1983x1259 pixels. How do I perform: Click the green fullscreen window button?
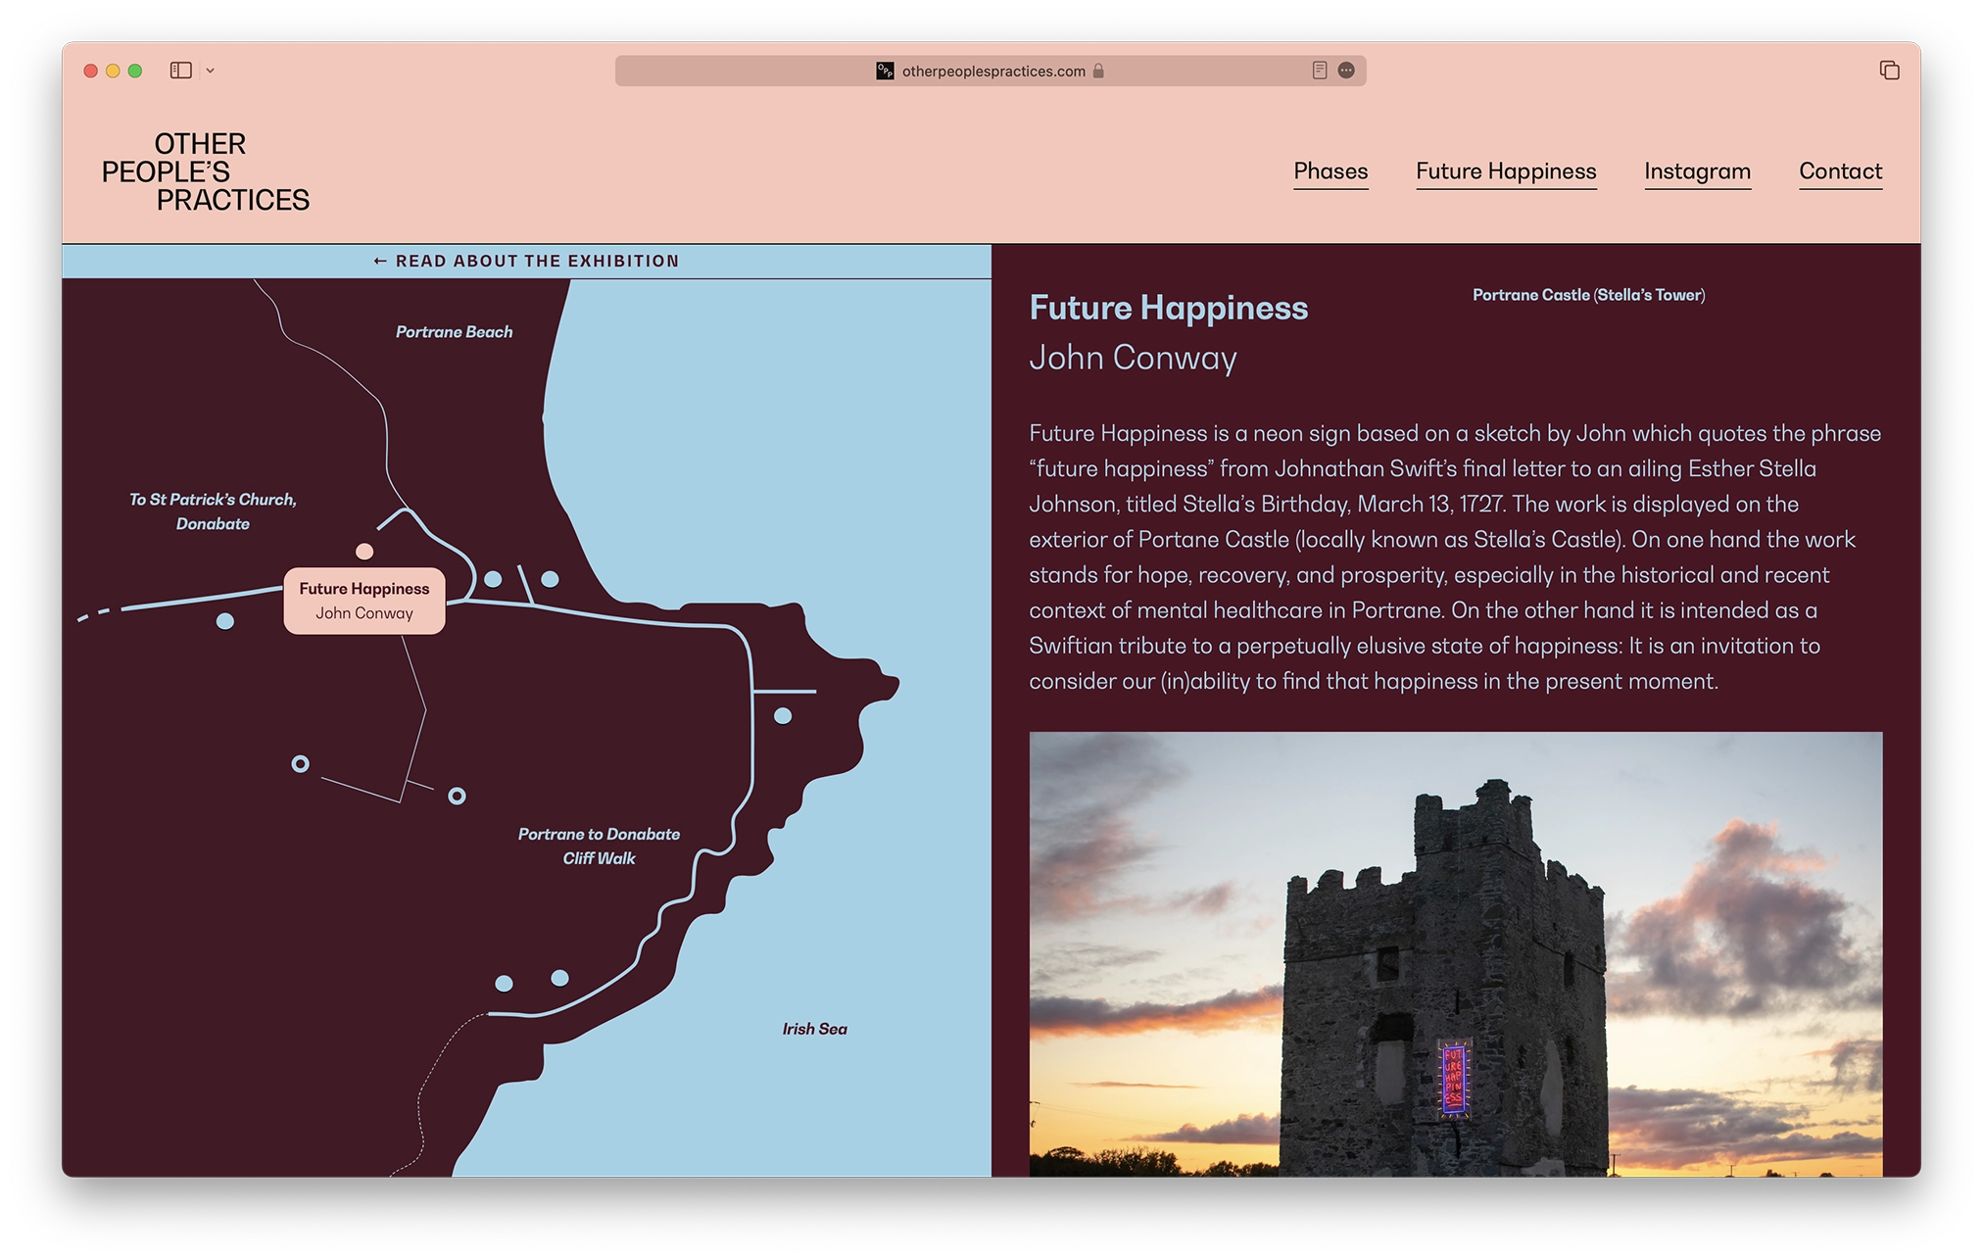pyautogui.click(x=135, y=71)
